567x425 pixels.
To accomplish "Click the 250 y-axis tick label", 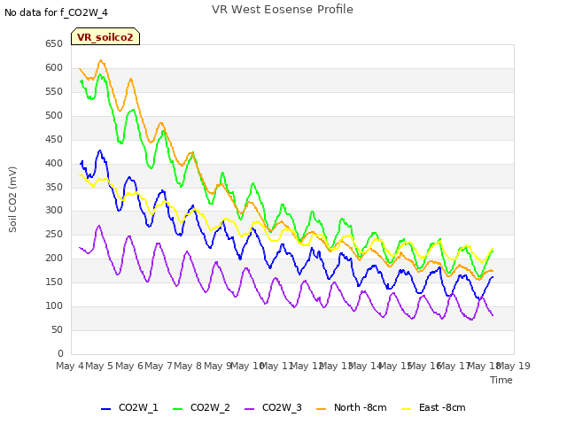I will (x=54, y=234).
